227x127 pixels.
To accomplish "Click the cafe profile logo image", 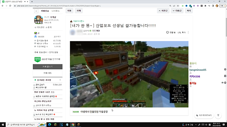I will coord(39,20).
